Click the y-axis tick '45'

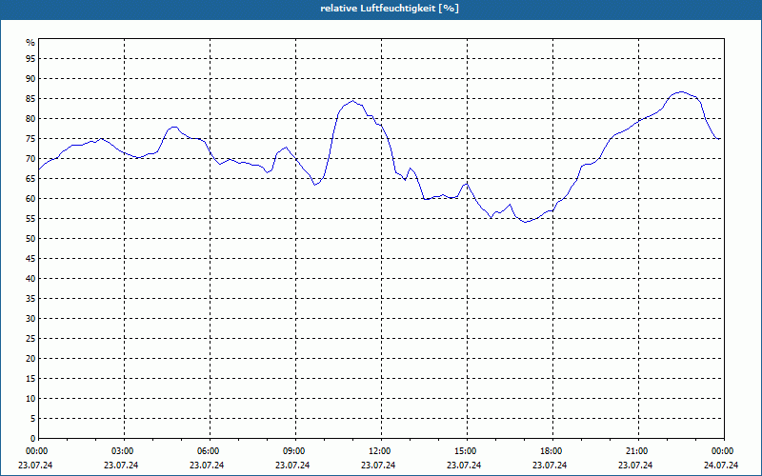(x=30, y=259)
